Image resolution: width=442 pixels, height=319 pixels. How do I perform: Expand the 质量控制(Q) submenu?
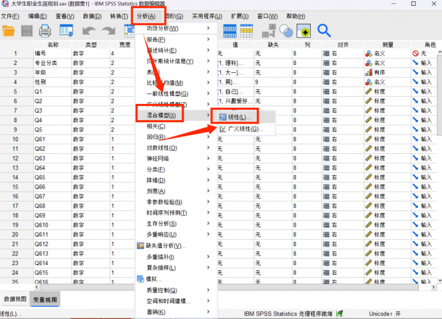pyautogui.click(x=208, y=290)
